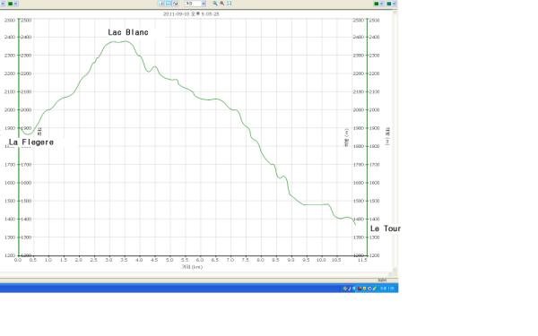Click the teal square in the top-right toolbar
Image resolution: width=538 pixels, height=336 pixels.
tap(389, 4)
